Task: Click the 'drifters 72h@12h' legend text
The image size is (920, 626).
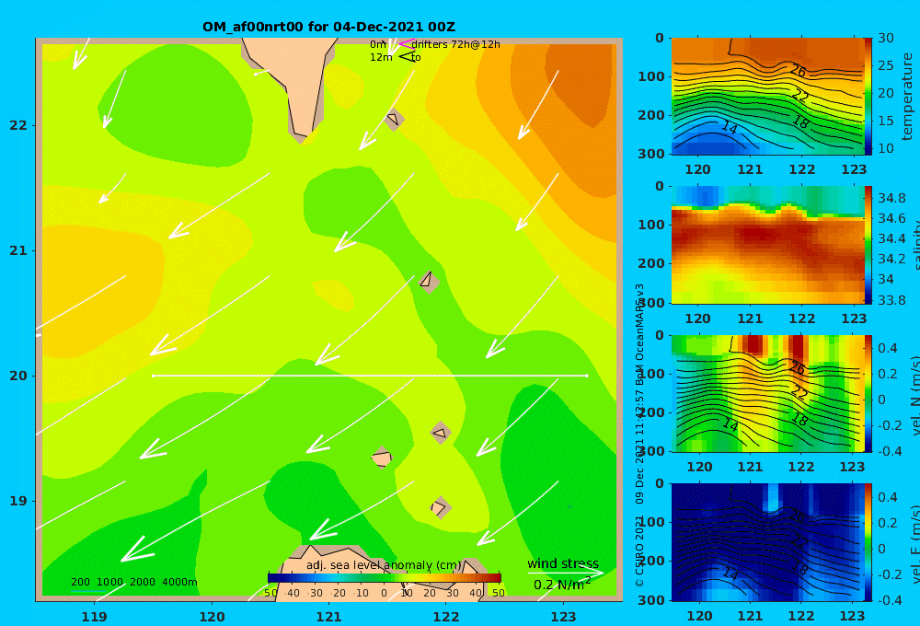Action: (x=456, y=44)
